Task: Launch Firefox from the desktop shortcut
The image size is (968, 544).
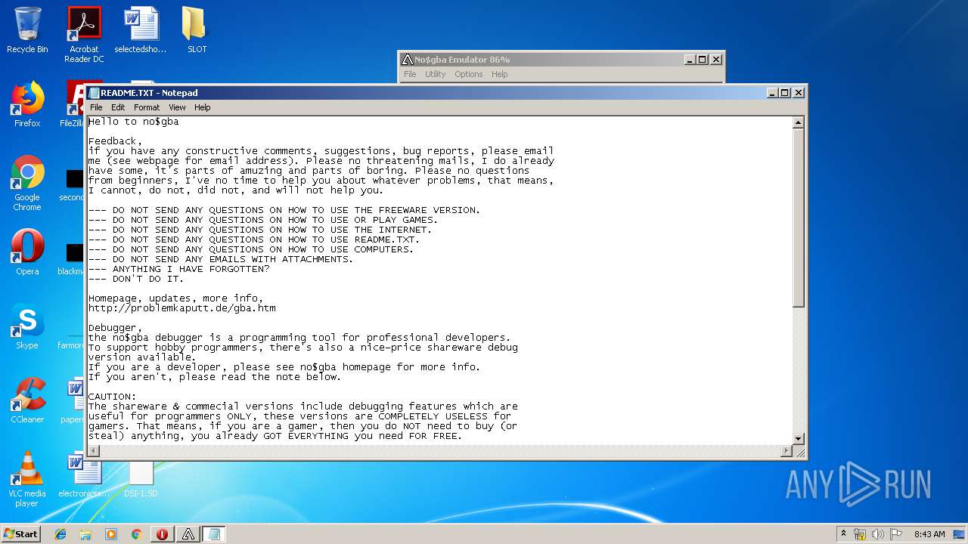Action: (27, 104)
